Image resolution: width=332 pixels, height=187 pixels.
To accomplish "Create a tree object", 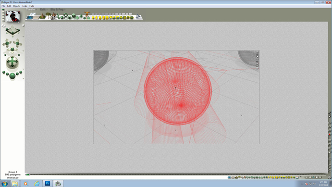I will (x=48, y=15).
